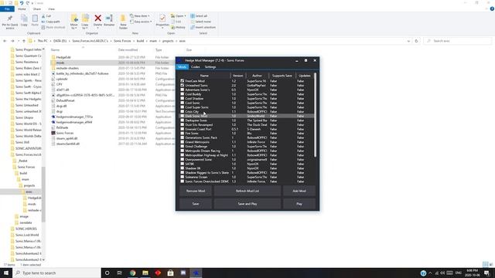Select the HedgeEdit folder in the file list
The height and width of the screenshot is (278, 495).
click(63, 57)
